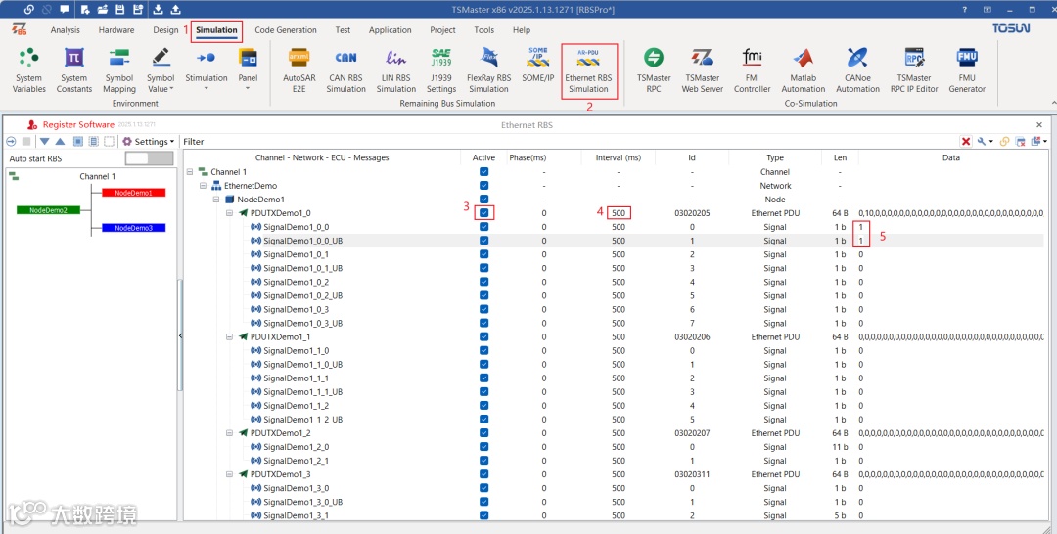This screenshot has width=1057, height=534.
Task: Collapse Channel 1 tree node
Action: click(190, 172)
